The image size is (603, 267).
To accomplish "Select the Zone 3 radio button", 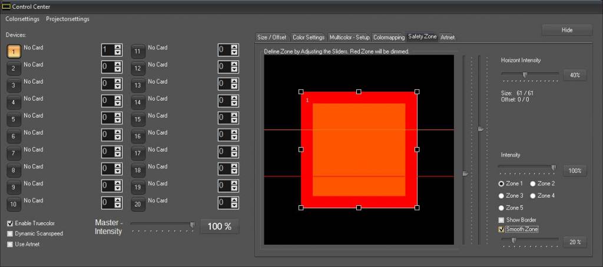I will 502,196.
